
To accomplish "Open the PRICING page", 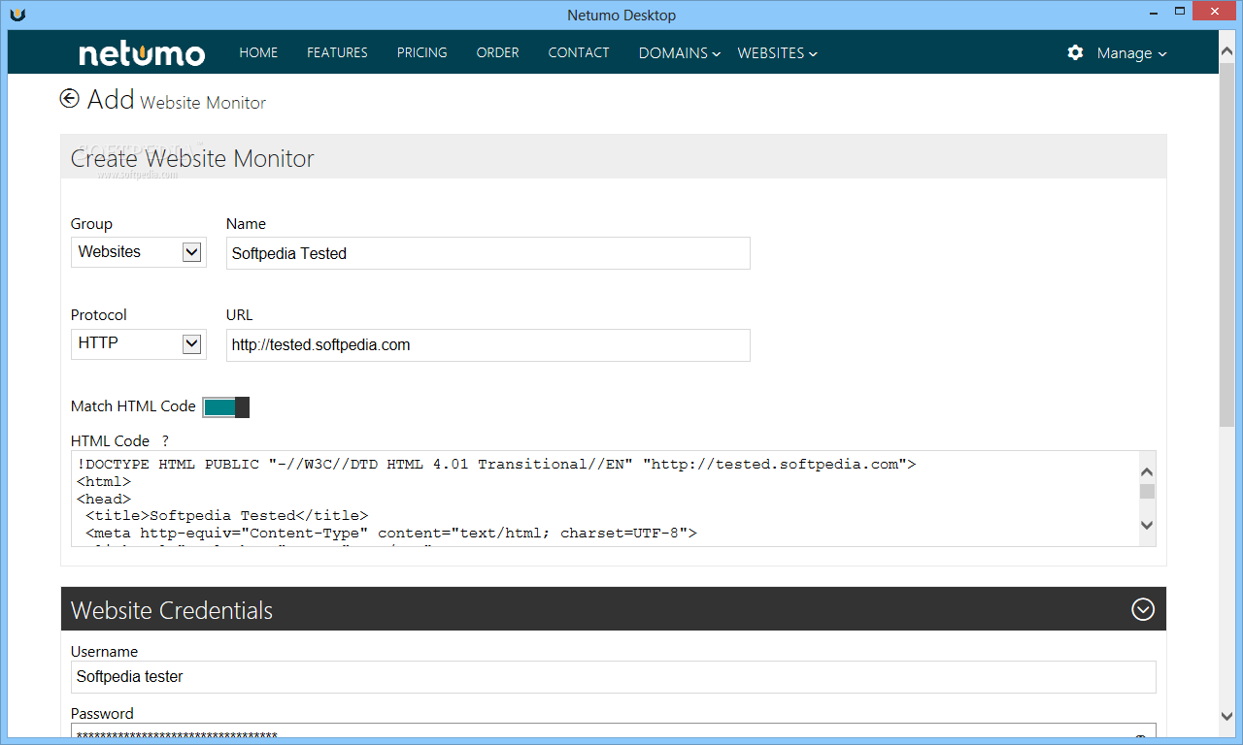I will click(x=422, y=52).
